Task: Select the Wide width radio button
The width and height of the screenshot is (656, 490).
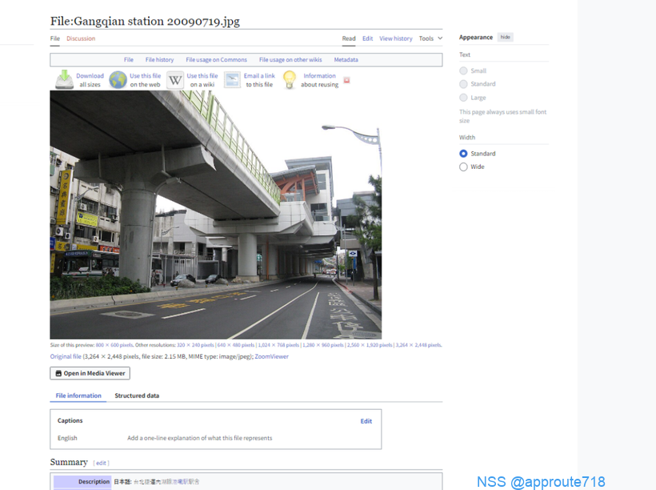Action: 463,167
